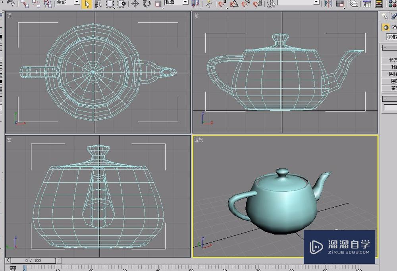Select the Select and Move tool
Screen dimensions: 397x271
[x=135, y=4]
